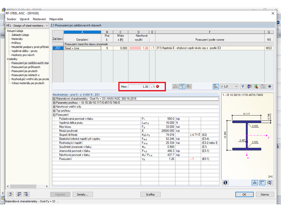Click the greyed Výpočet button

click(60, 194)
